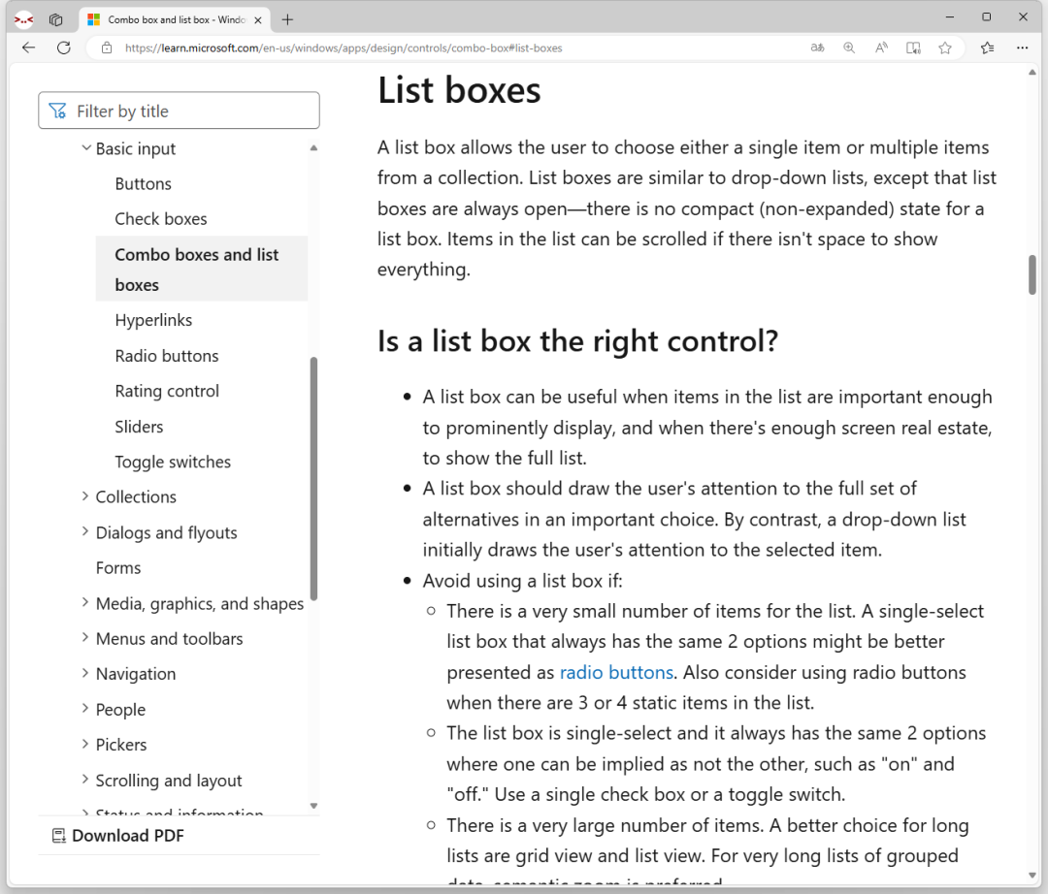The image size is (1048, 894).
Task: Open a new tab with plus button
Action: [287, 19]
